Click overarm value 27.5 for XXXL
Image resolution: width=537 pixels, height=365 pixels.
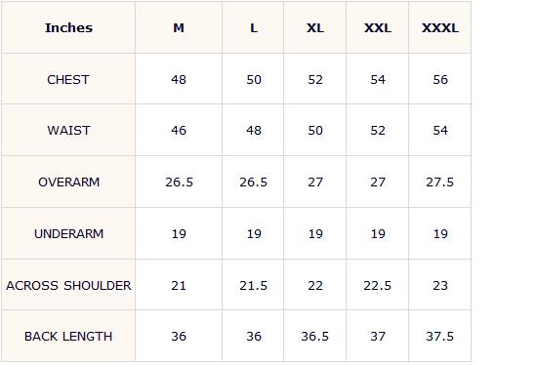[439, 182]
